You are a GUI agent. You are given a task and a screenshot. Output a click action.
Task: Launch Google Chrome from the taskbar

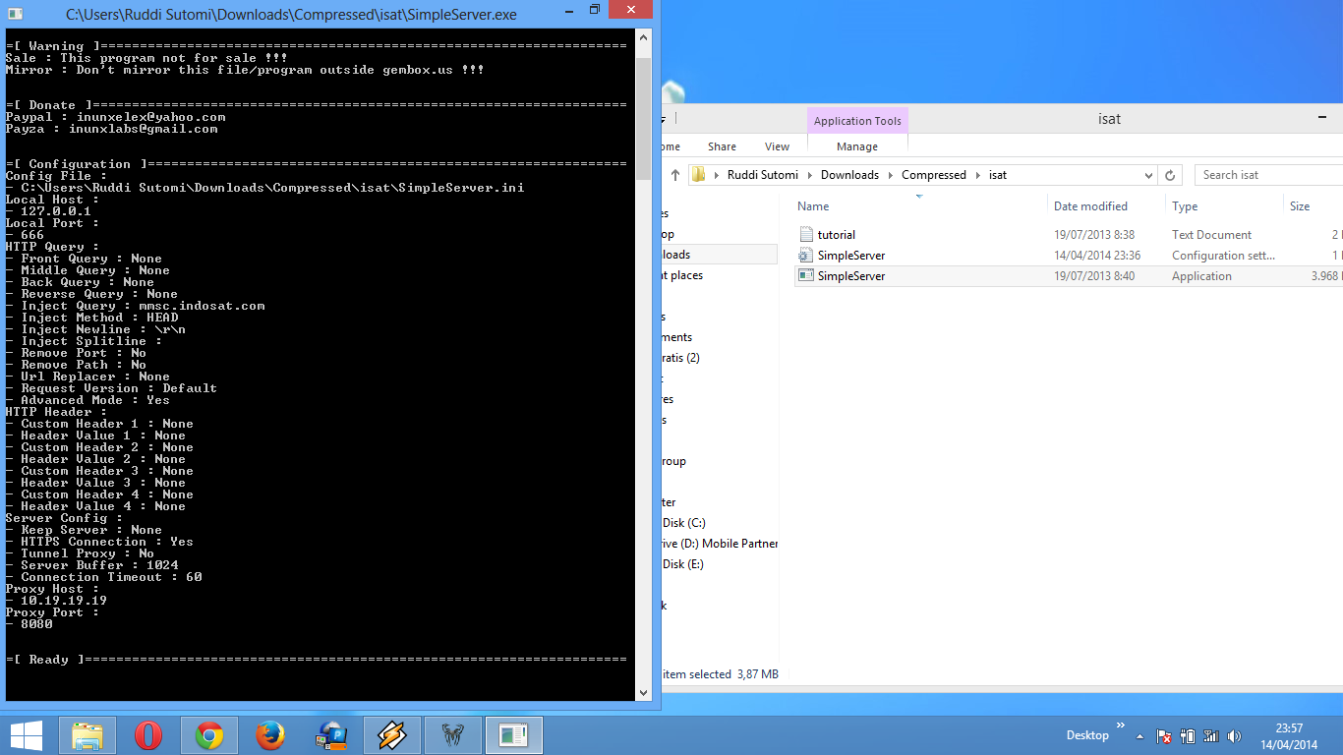point(208,735)
